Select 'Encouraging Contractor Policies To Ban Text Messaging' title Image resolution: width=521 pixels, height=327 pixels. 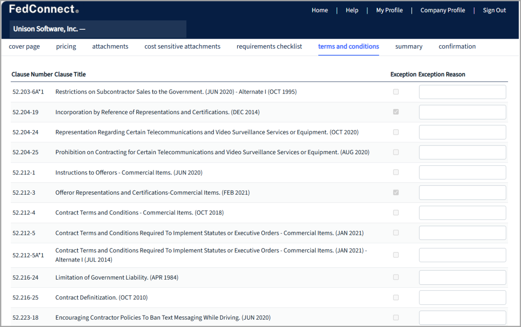pos(163,318)
